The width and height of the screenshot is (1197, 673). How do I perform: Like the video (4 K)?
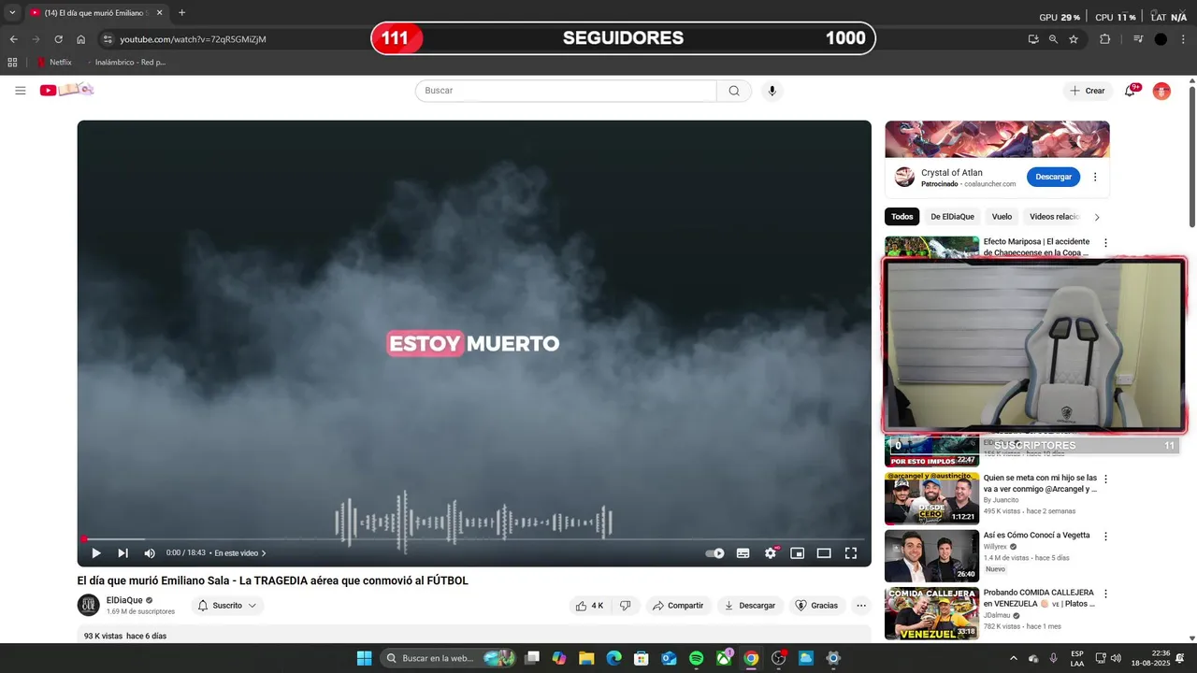589,606
